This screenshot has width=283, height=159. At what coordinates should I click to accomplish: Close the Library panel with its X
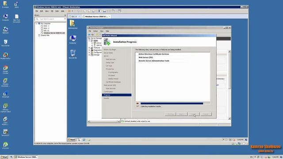click(65, 15)
